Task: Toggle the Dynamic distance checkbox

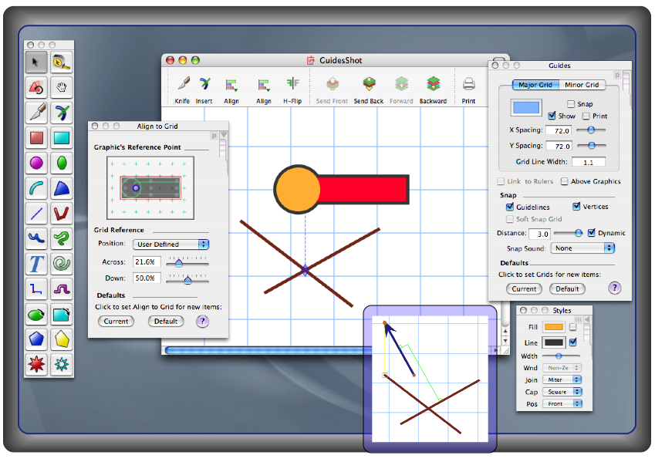Action: click(592, 233)
